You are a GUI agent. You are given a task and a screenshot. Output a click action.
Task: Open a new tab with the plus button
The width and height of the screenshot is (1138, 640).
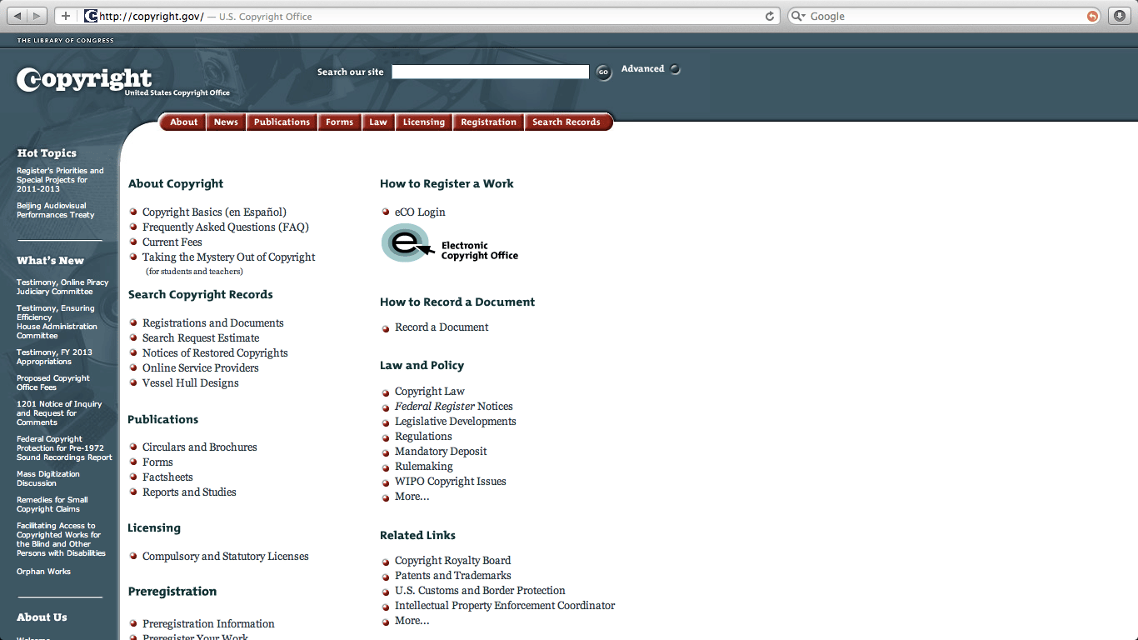(65, 15)
